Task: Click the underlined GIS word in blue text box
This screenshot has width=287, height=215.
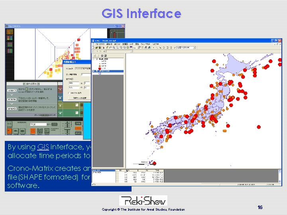Action: point(43,147)
